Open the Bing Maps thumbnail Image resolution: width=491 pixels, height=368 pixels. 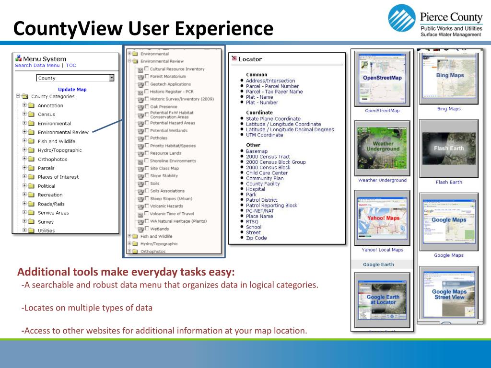point(449,78)
